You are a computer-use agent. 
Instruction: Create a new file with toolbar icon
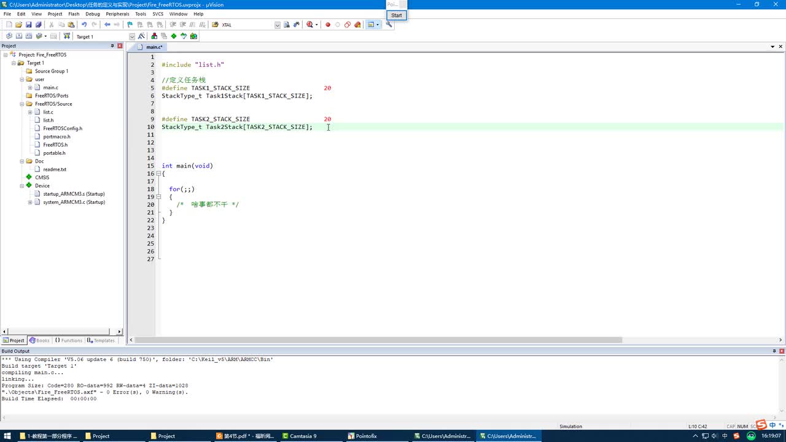(x=9, y=25)
